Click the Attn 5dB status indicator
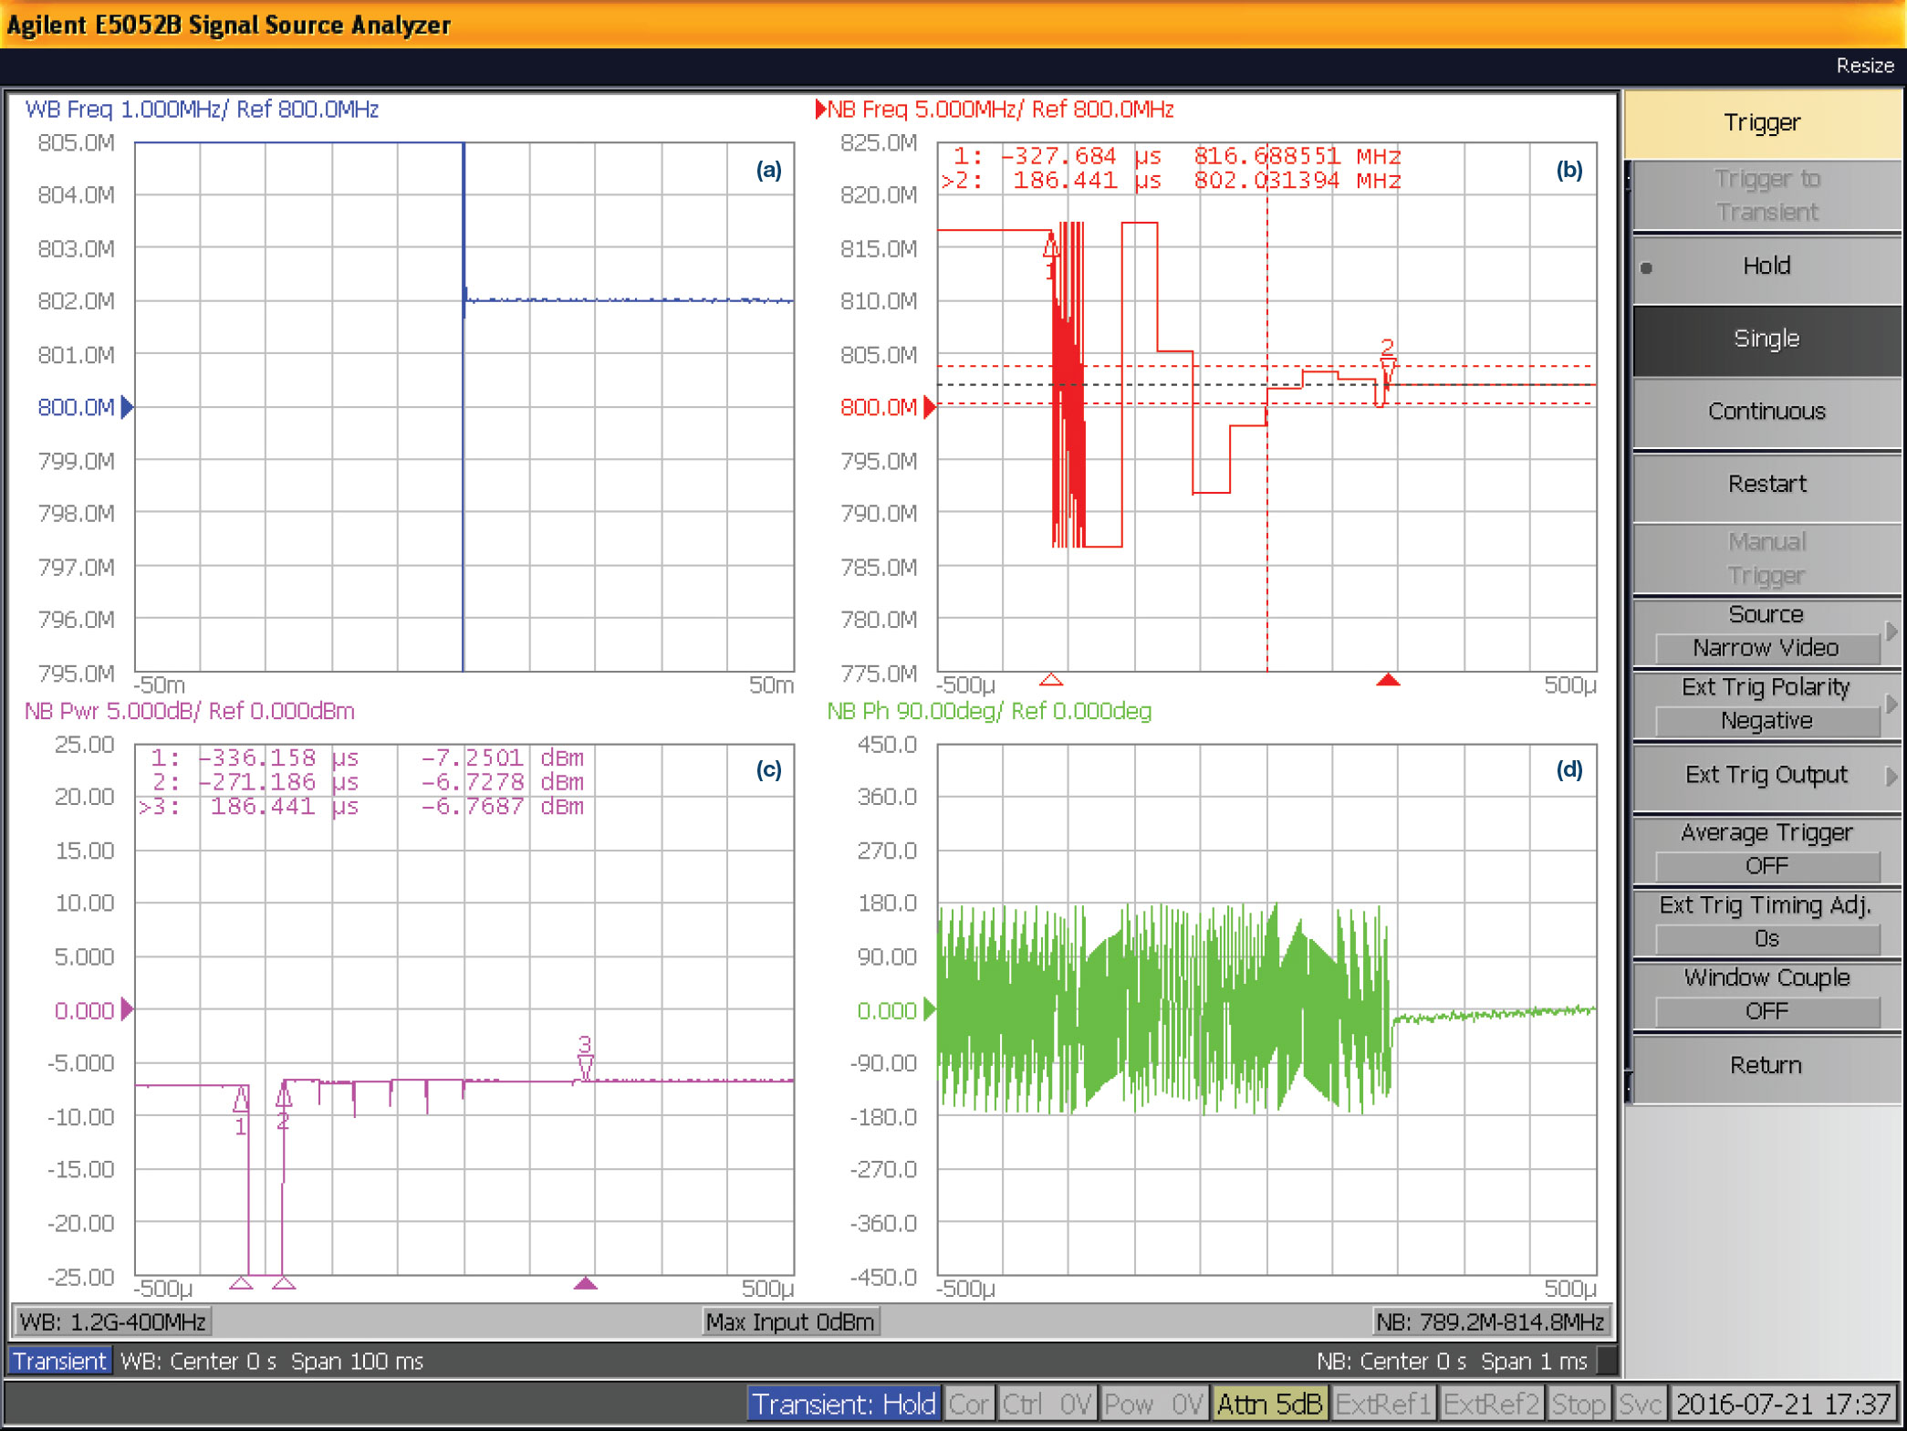The image size is (1907, 1431). tap(1268, 1404)
